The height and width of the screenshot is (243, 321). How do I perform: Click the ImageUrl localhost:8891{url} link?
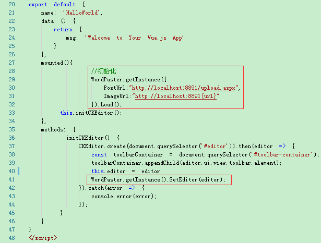(x=176, y=96)
